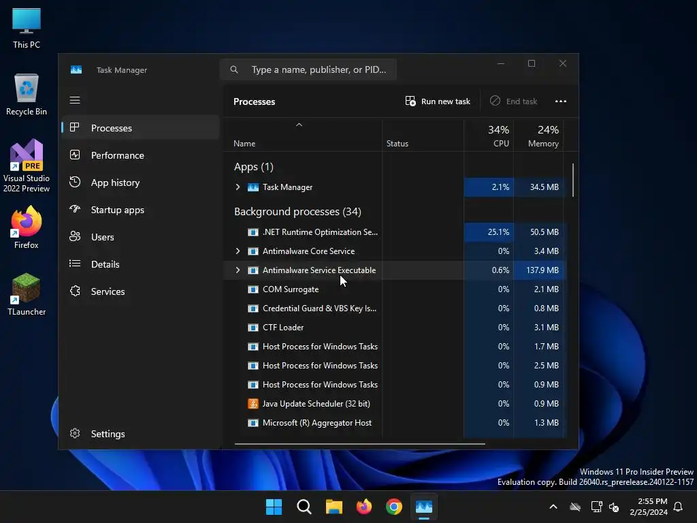This screenshot has width=697, height=523.
Task: Launch Chrome from the taskbar
Action: pyautogui.click(x=394, y=507)
